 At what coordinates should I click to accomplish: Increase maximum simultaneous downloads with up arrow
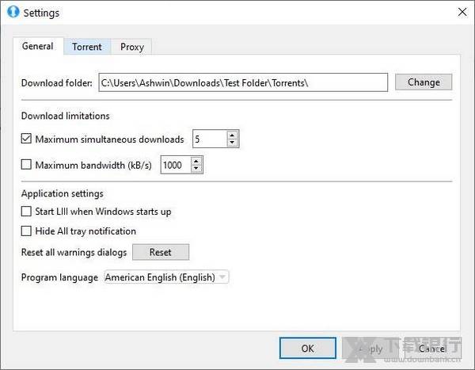[x=232, y=135]
